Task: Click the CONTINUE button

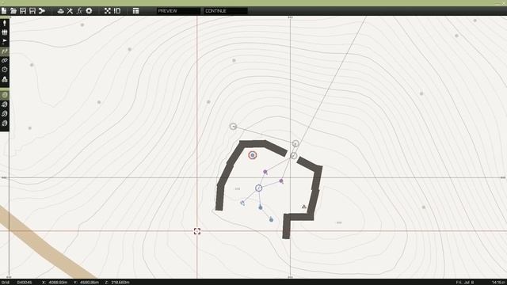Action: pos(225,11)
